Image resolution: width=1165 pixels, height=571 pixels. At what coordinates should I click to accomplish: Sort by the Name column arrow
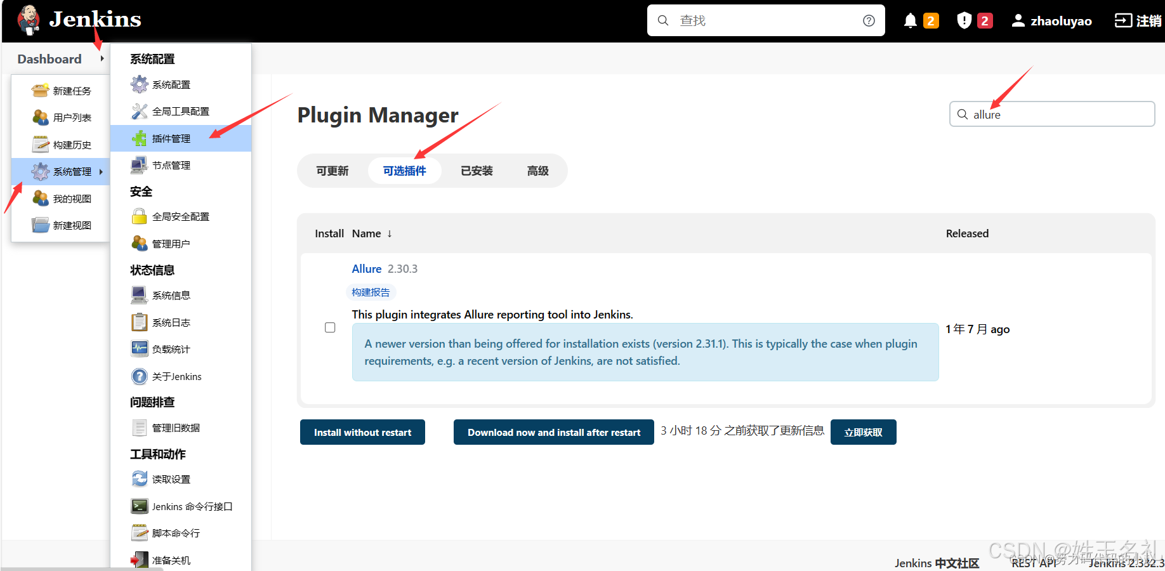pyautogui.click(x=390, y=233)
